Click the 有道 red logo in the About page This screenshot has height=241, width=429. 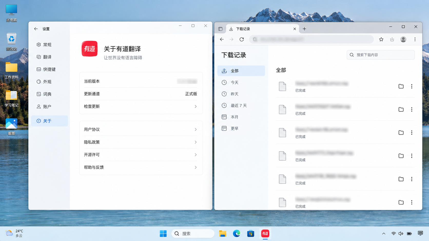coord(90,49)
